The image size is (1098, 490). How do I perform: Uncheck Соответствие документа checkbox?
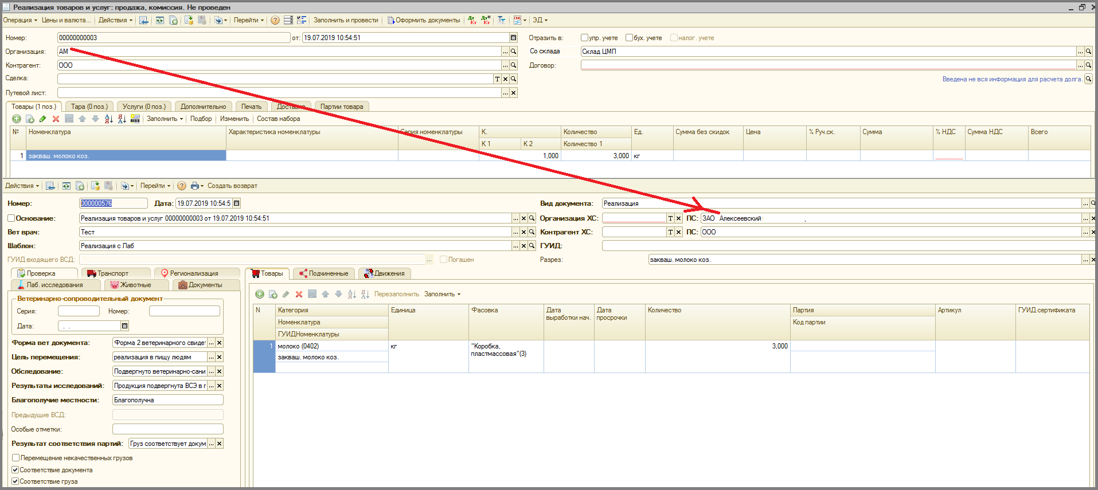pyautogui.click(x=16, y=470)
